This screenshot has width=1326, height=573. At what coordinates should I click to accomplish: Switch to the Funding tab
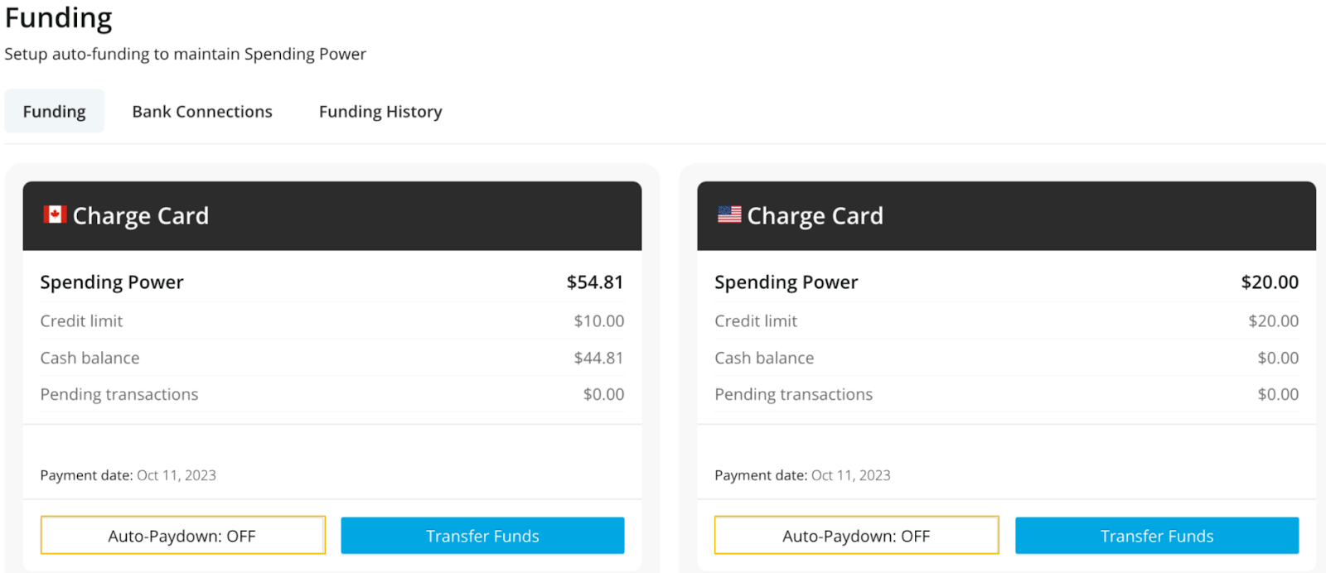tap(54, 112)
